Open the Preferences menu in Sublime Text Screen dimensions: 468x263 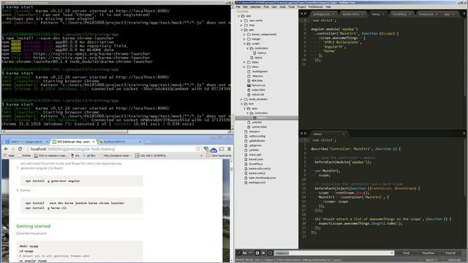[315, 7]
